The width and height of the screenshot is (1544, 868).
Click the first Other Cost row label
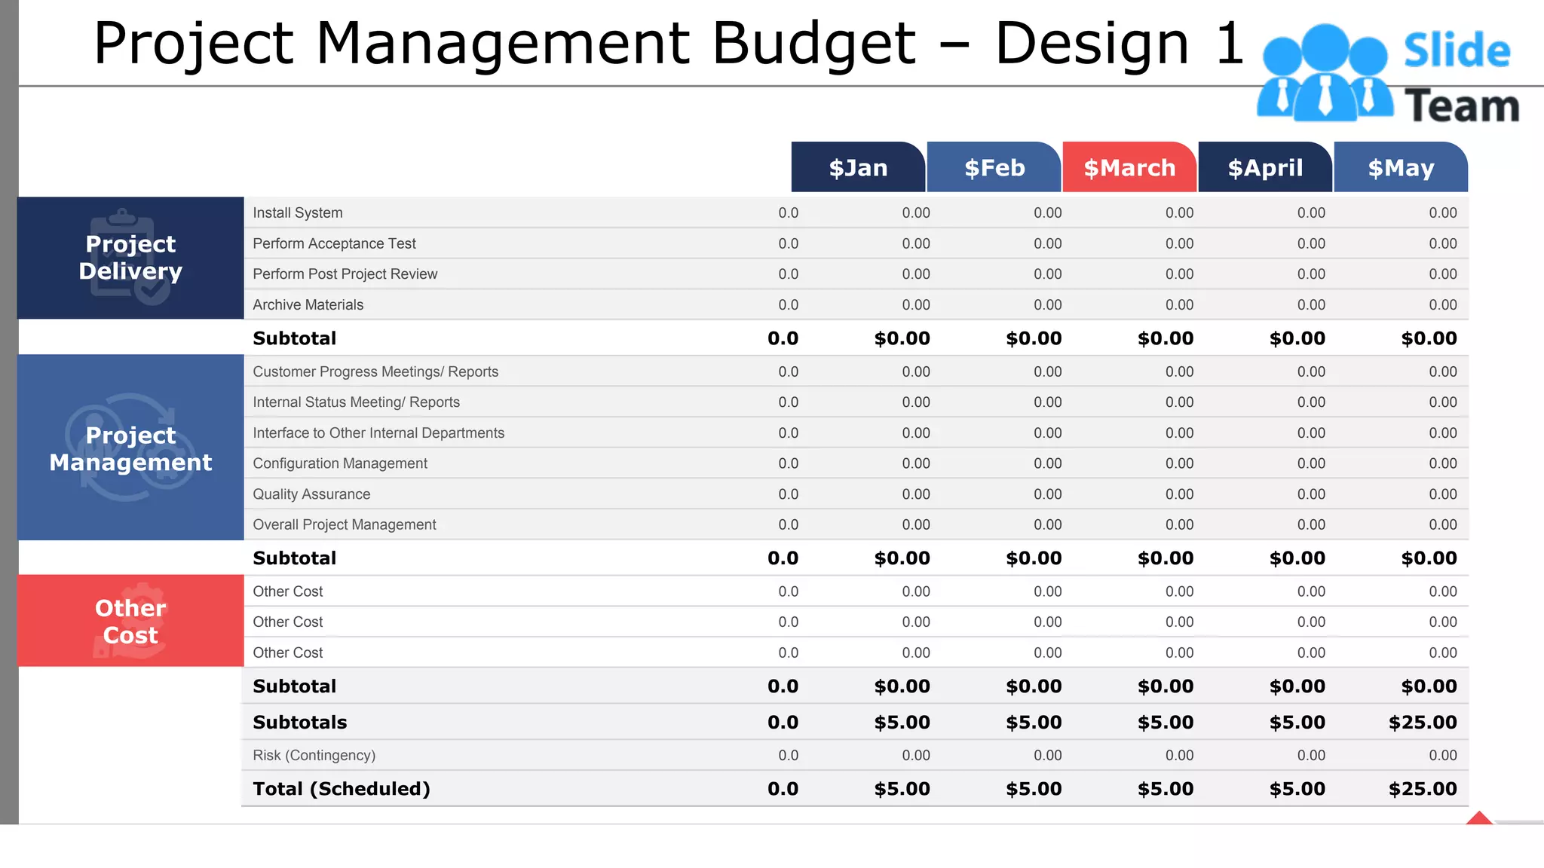pyautogui.click(x=287, y=591)
